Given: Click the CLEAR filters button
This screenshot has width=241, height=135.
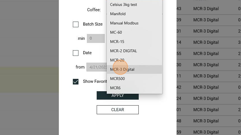Looking at the screenshot, I should coord(118,110).
